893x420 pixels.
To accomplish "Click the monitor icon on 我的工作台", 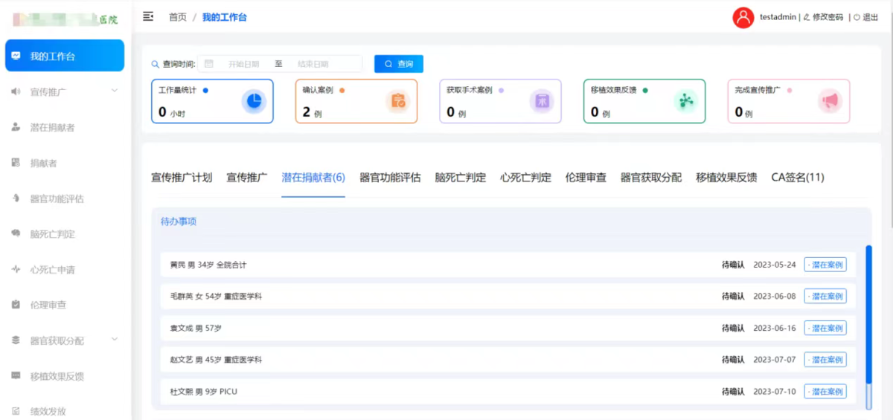I will [16, 56].
